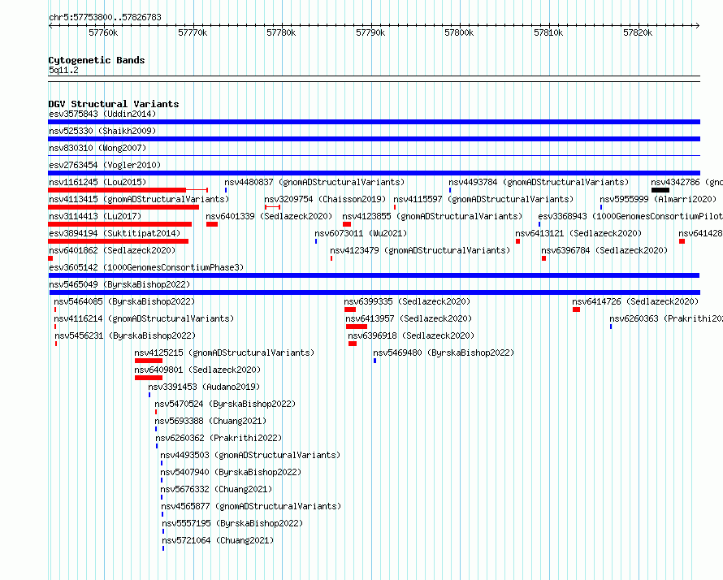Click the esv2763454 (Vogler2010) label

pos(105,165)
